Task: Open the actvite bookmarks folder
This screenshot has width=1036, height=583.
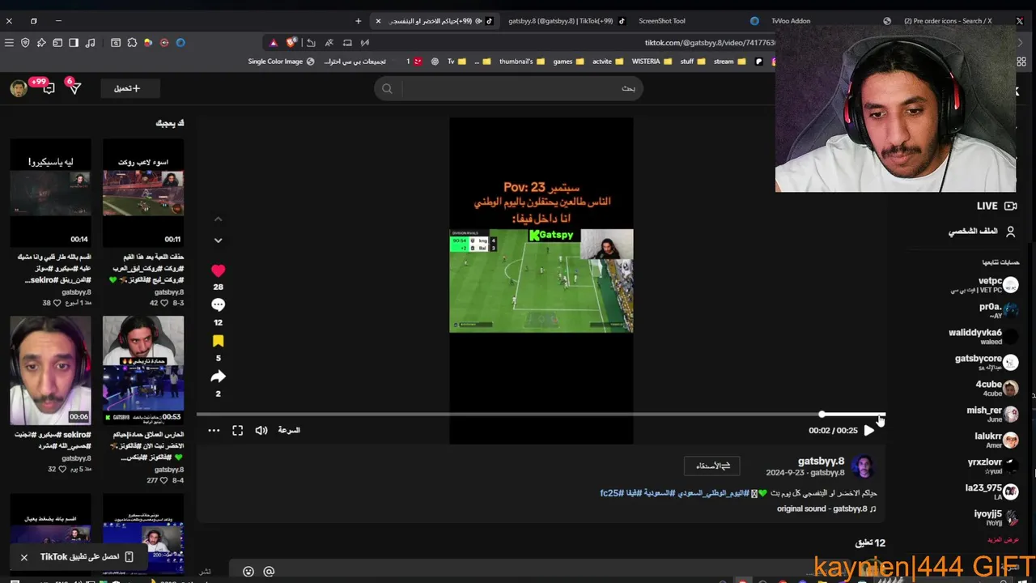Action: click(607, 62)
